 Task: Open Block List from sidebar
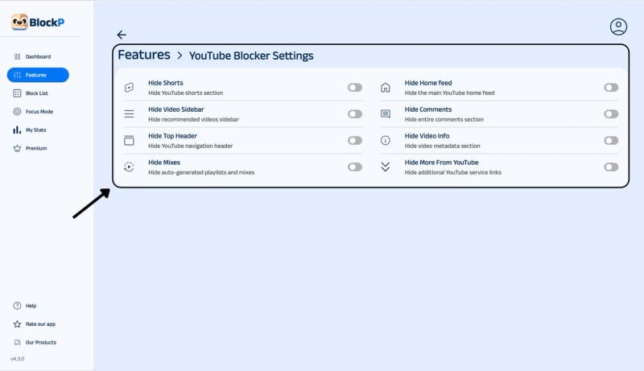pyautogui.click(x=38, y=93)
